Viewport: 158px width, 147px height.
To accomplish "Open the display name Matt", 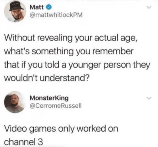I will [x=37, y=7].
